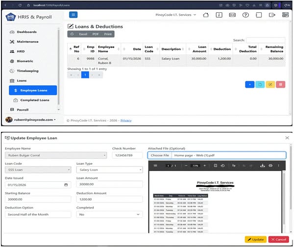Click the HRIS & Payroll logo
The image size is (294, 247).
pyautogui.click(x=29, y=17)
